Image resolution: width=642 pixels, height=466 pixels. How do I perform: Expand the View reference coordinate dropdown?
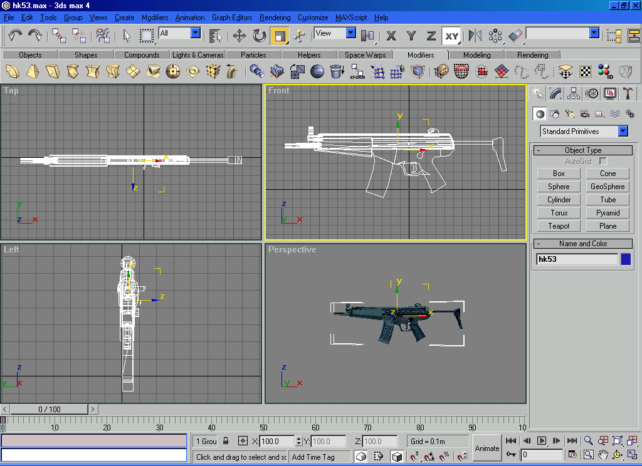[350, 33]
